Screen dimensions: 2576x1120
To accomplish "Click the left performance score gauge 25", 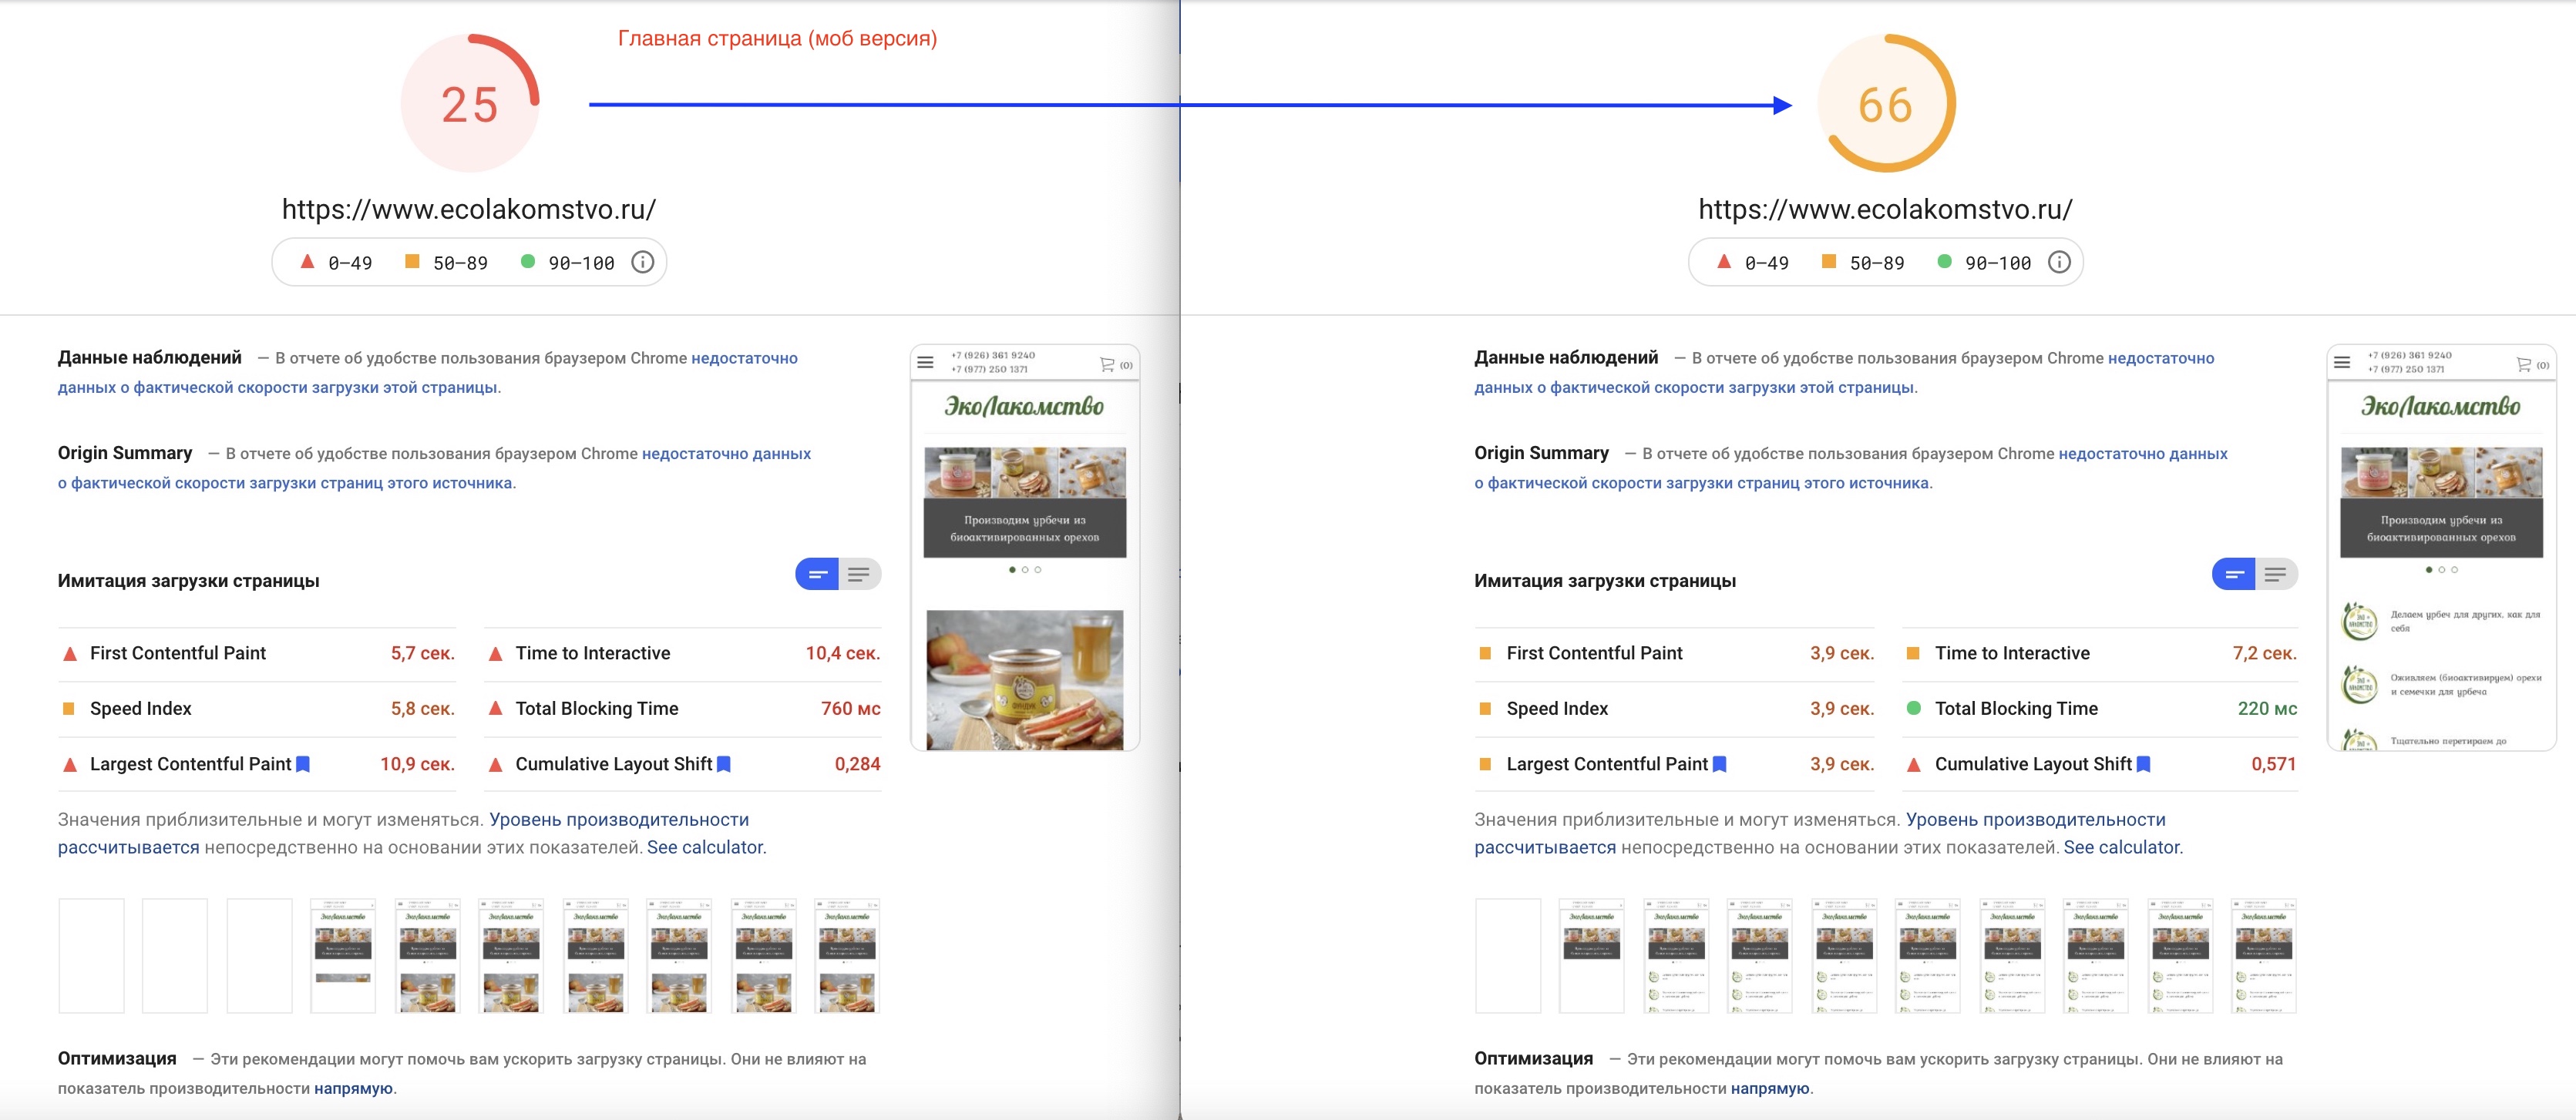I will [470, 104].
